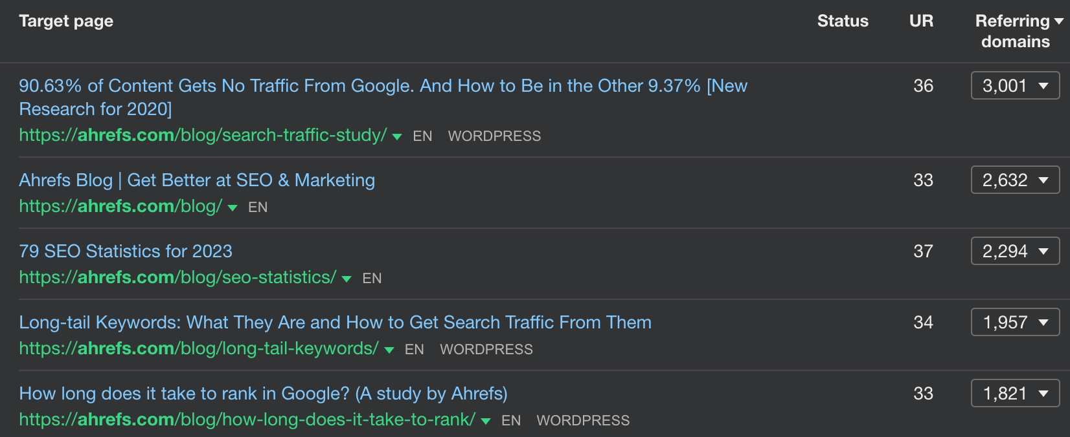
Task: Sort results by the Status column header
Action: point(843,21)
